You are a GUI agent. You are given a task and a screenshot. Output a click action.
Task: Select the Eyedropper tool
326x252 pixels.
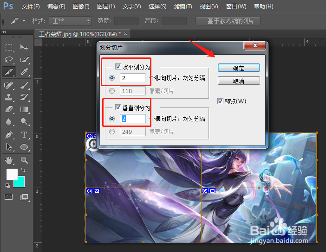click(24, 72)
